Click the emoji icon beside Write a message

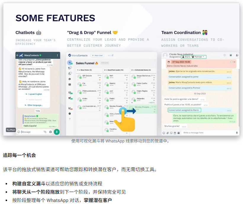click(164, 133)
